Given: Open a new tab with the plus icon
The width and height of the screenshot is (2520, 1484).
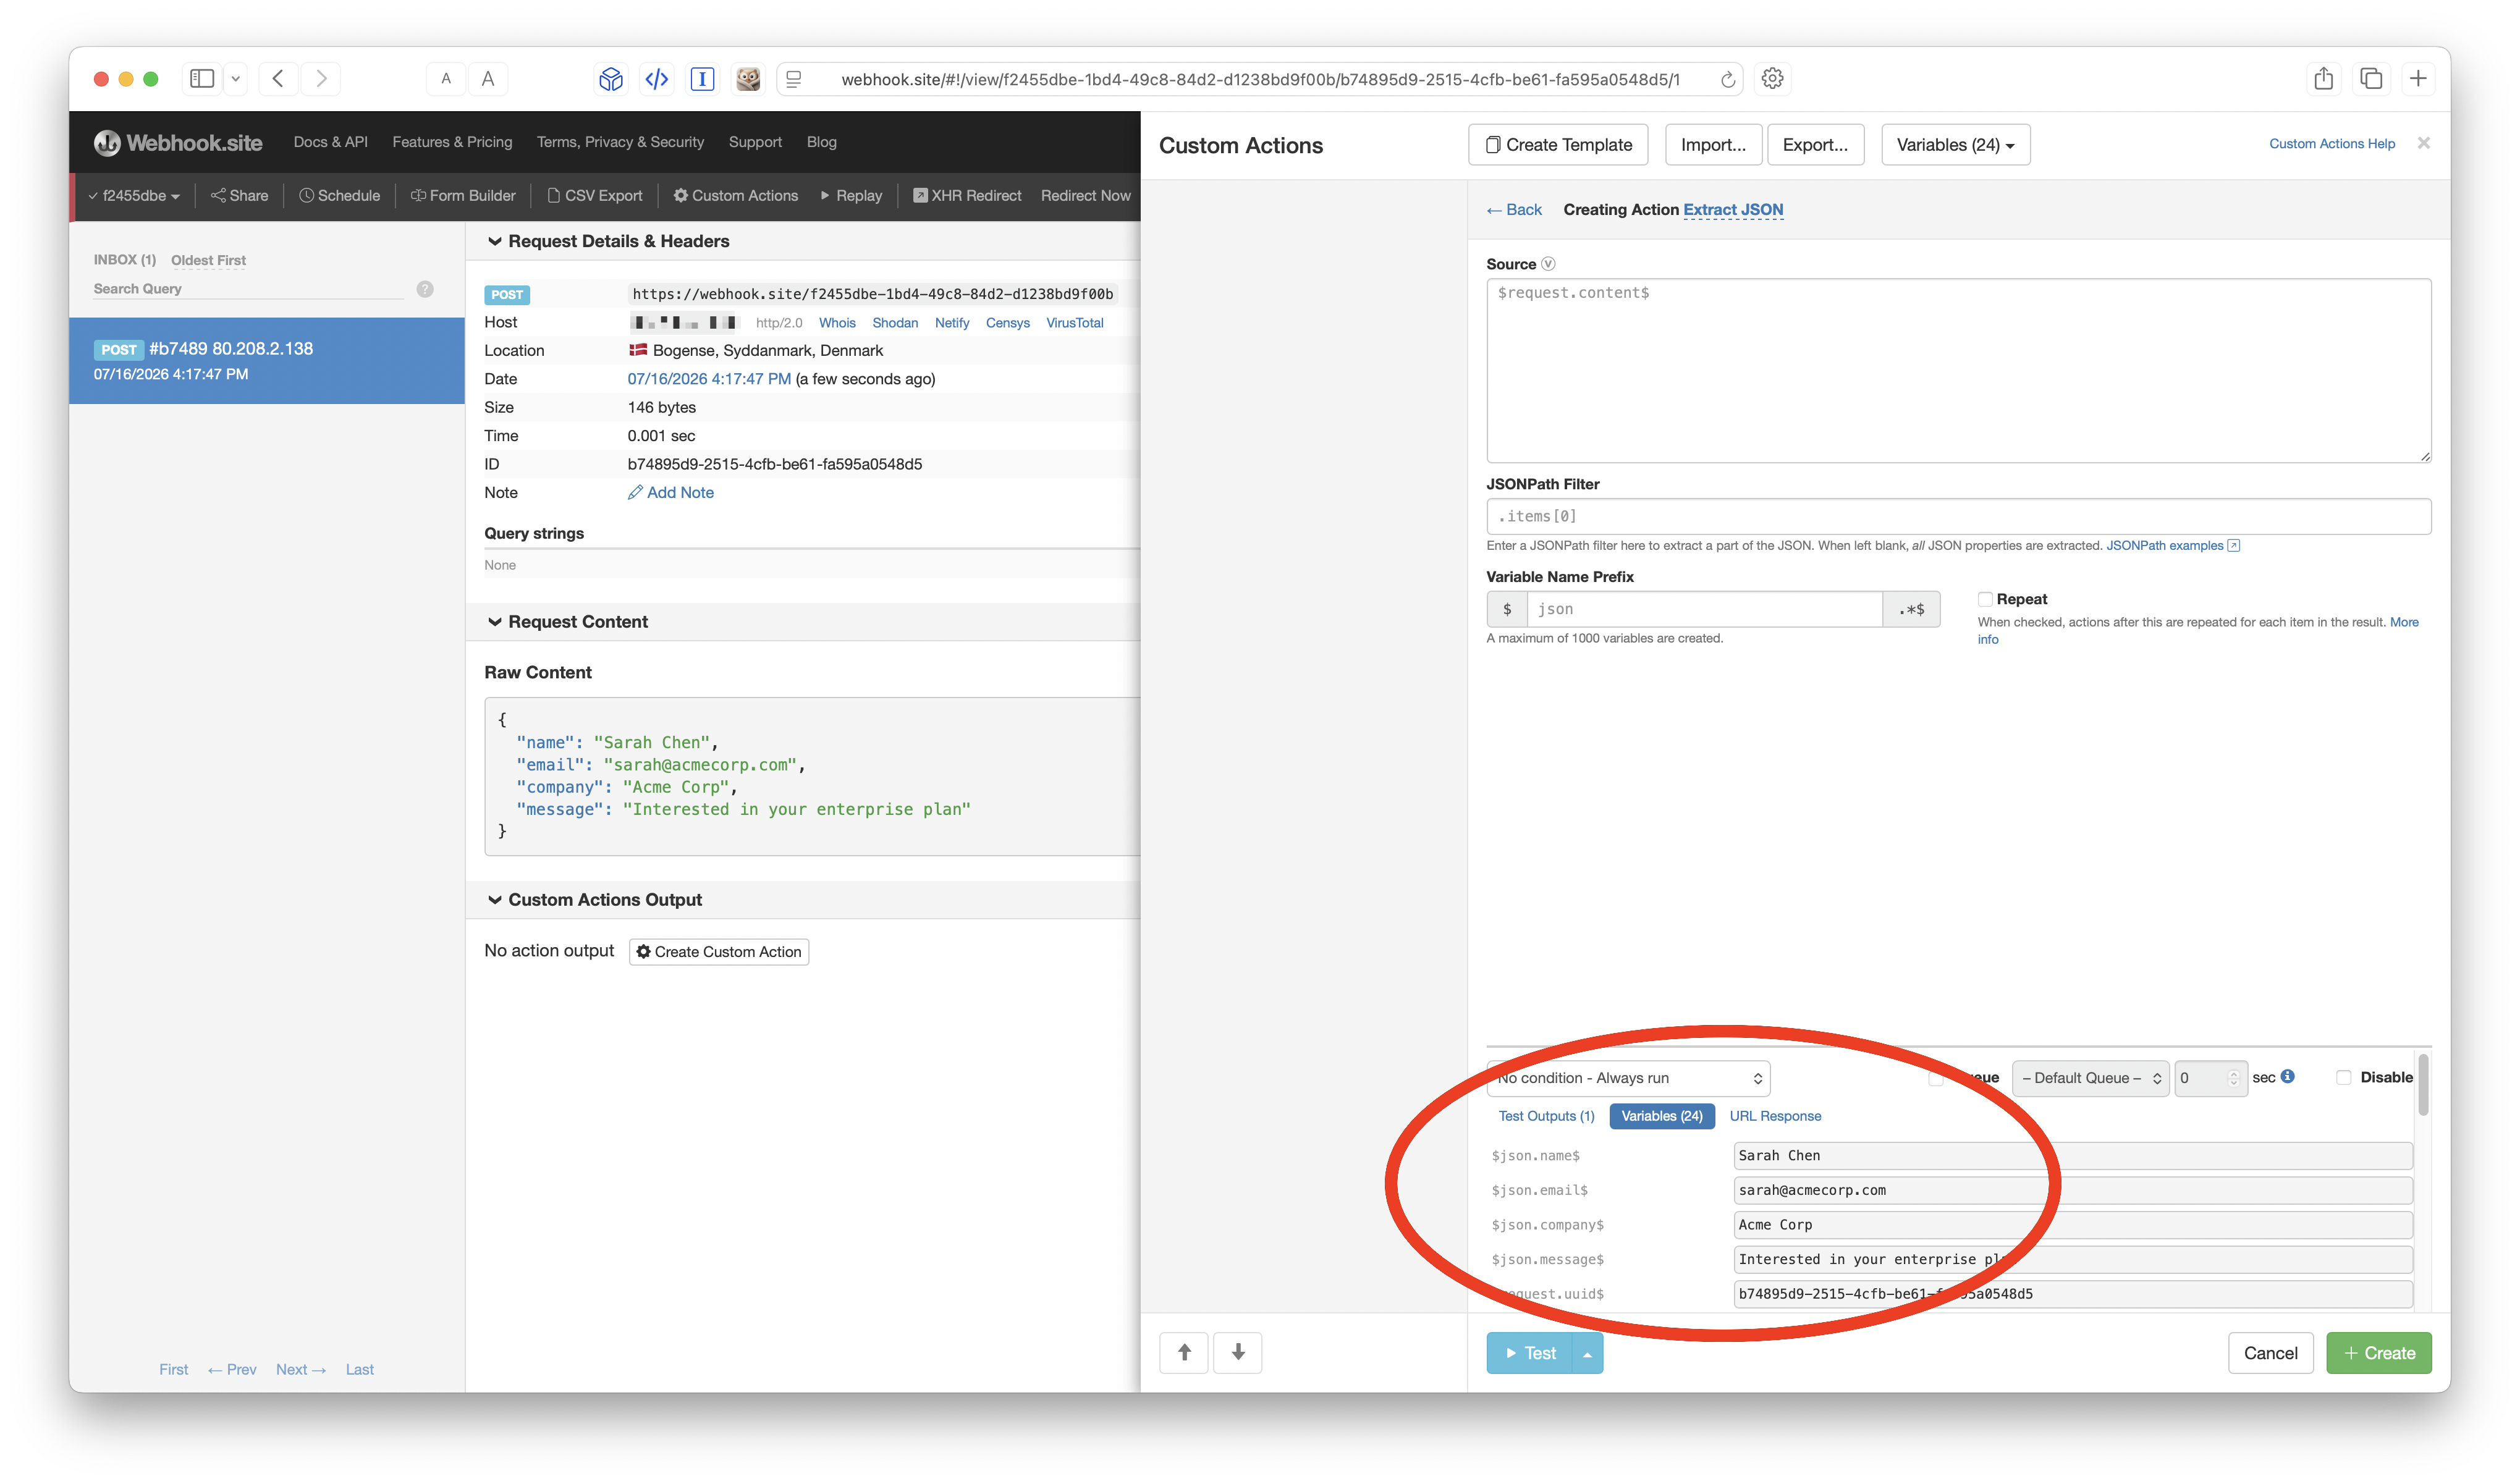Looking at the screenshot, I should click(2418, 78).
